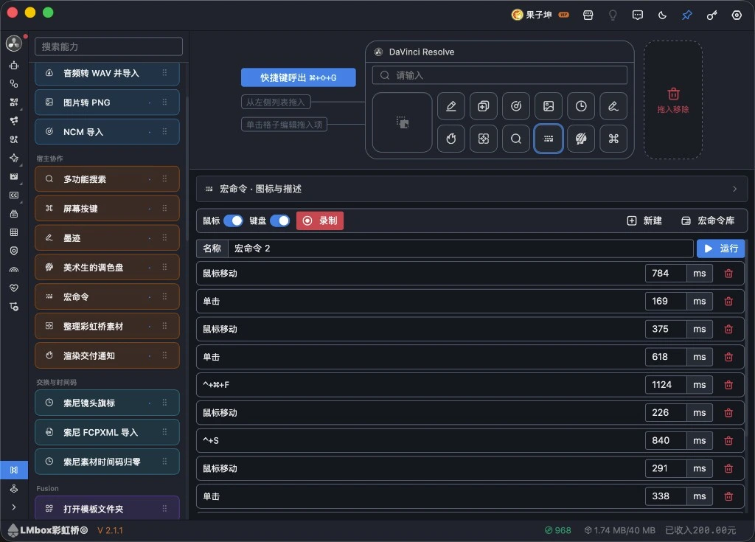The image size is (755, 542).
Task: Select the organize assets cell in the grid
Action: [x=484, y=139]
